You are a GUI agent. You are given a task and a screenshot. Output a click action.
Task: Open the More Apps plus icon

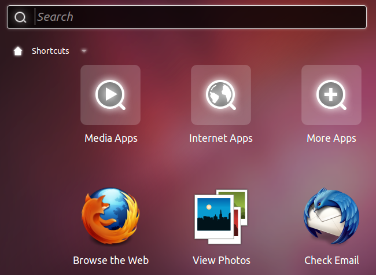point(331,95)
